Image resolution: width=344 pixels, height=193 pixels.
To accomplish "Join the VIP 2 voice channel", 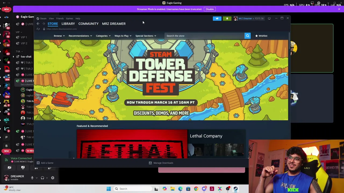I will 24,43.
